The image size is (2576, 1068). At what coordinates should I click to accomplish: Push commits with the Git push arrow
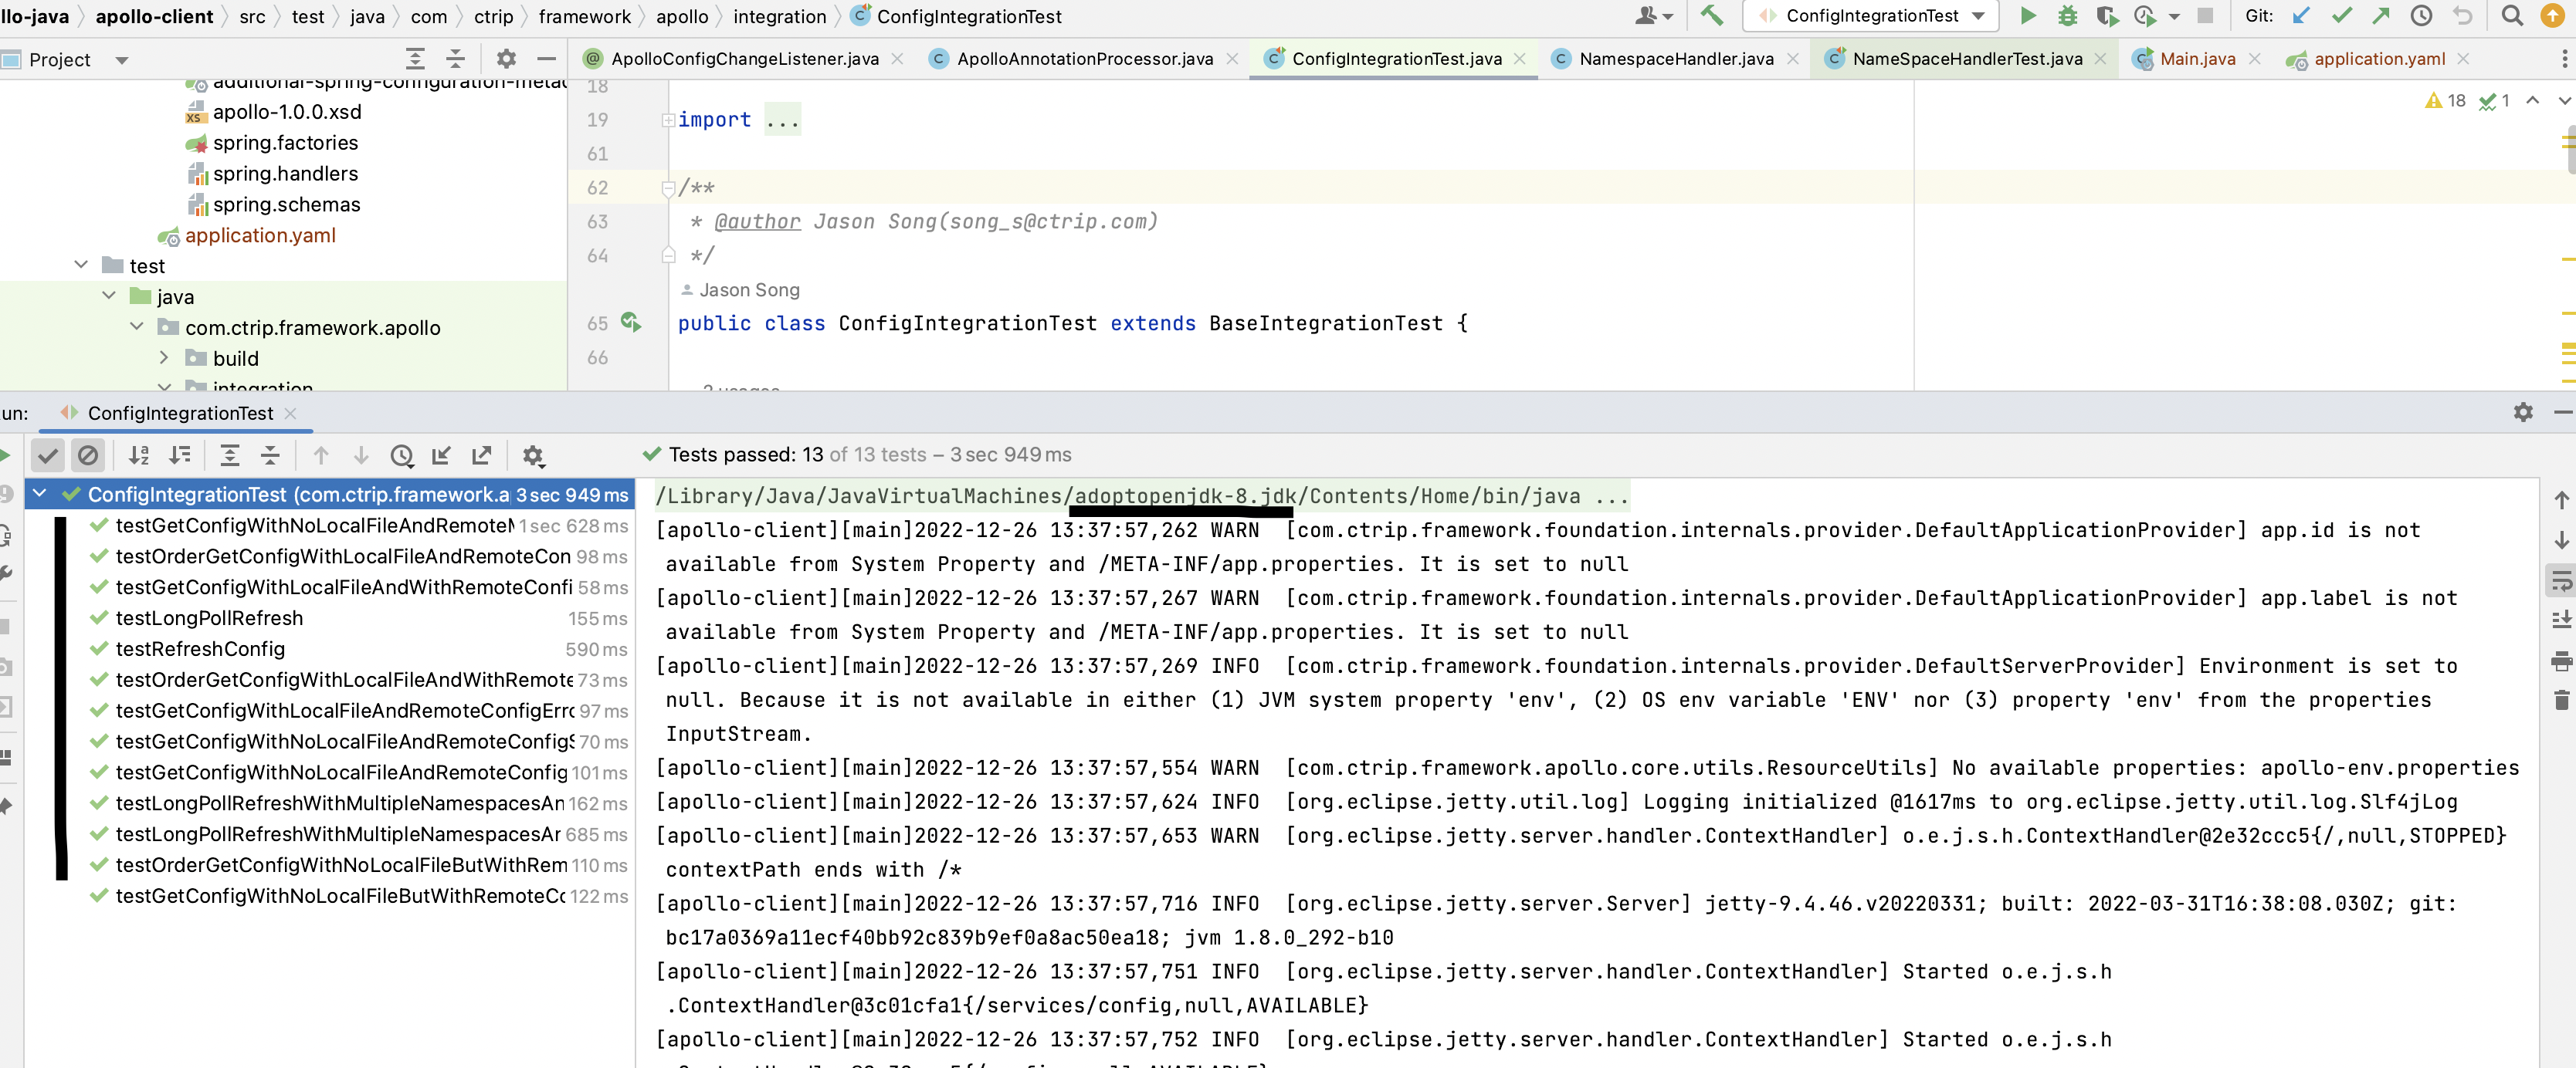click(2381, 16)
